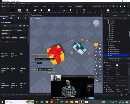Image resolution: width=130 pixels, height=104 pixels.
Task: Collapse the Giftbox model in Explorer
Action: tap(106, 39)
